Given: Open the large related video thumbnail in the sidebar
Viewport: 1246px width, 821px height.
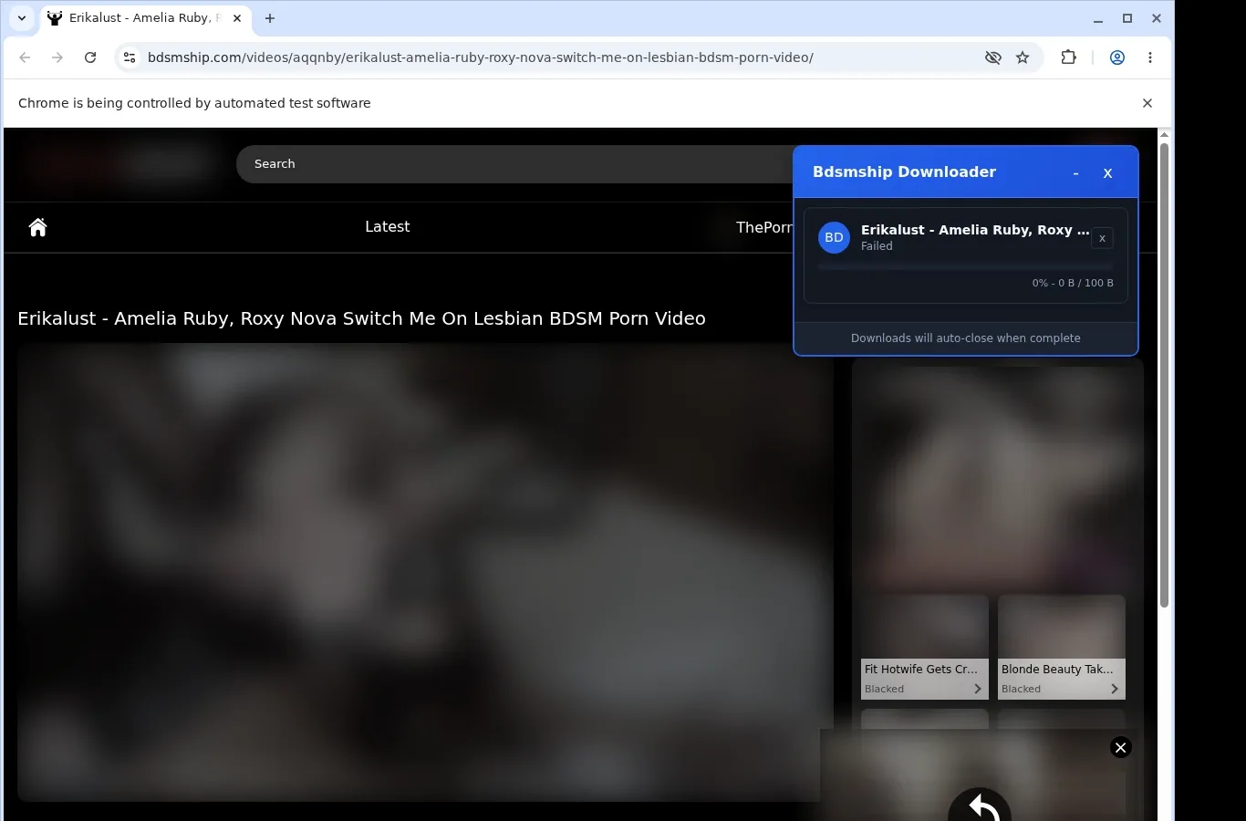Looking at the screenshot, I should tap(998, 476).
